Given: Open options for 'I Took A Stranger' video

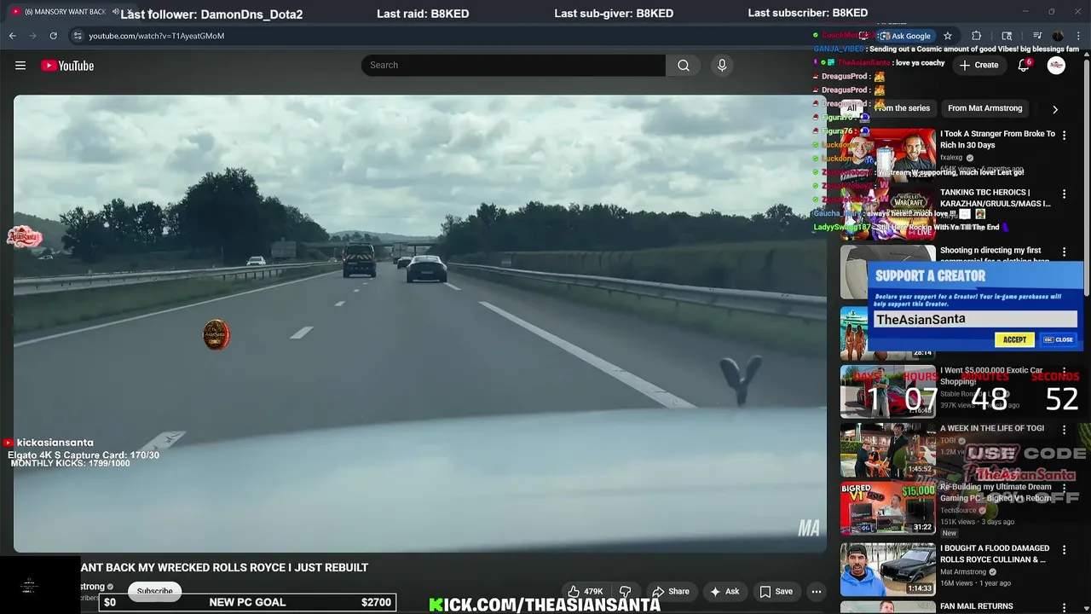Looking at the screenshot, I should [x=1064, y=136].
